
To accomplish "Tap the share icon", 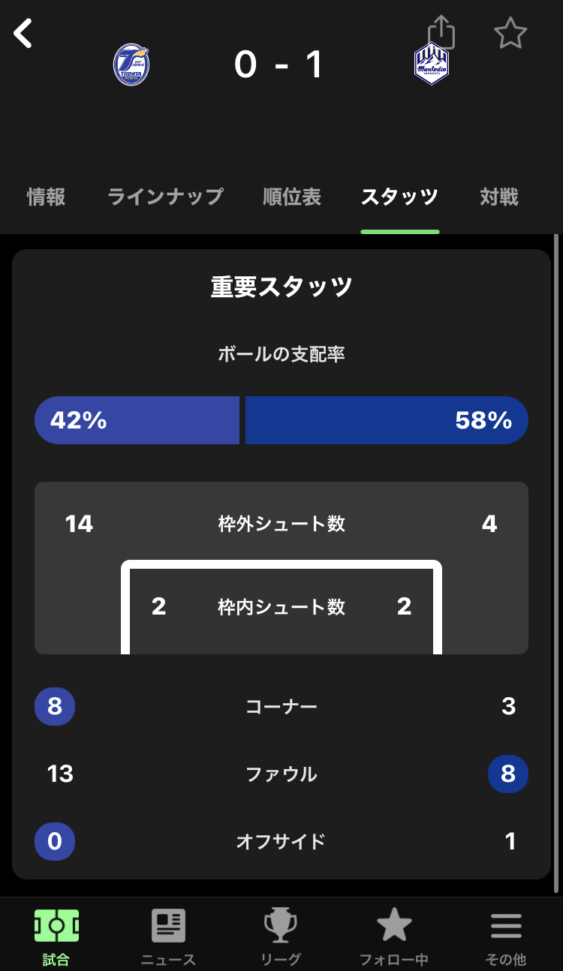I will coord(441,34).
